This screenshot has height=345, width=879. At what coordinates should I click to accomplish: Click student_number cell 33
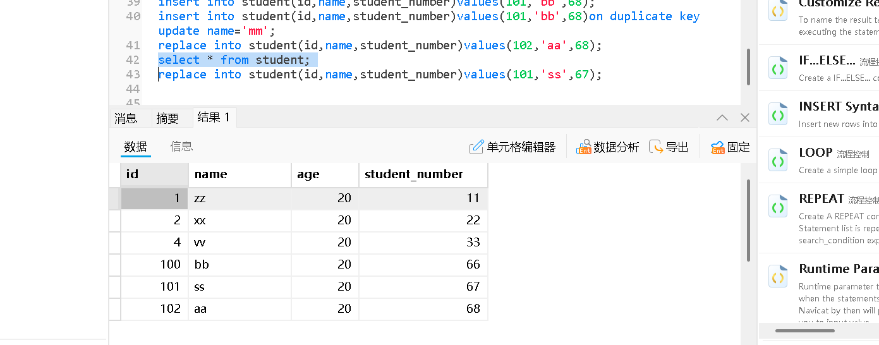423,243
